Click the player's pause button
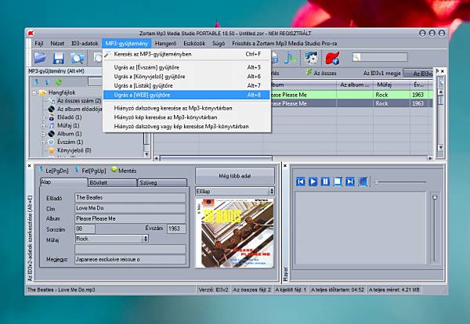The height and width of the screenshot is (324, 470). 325,182
